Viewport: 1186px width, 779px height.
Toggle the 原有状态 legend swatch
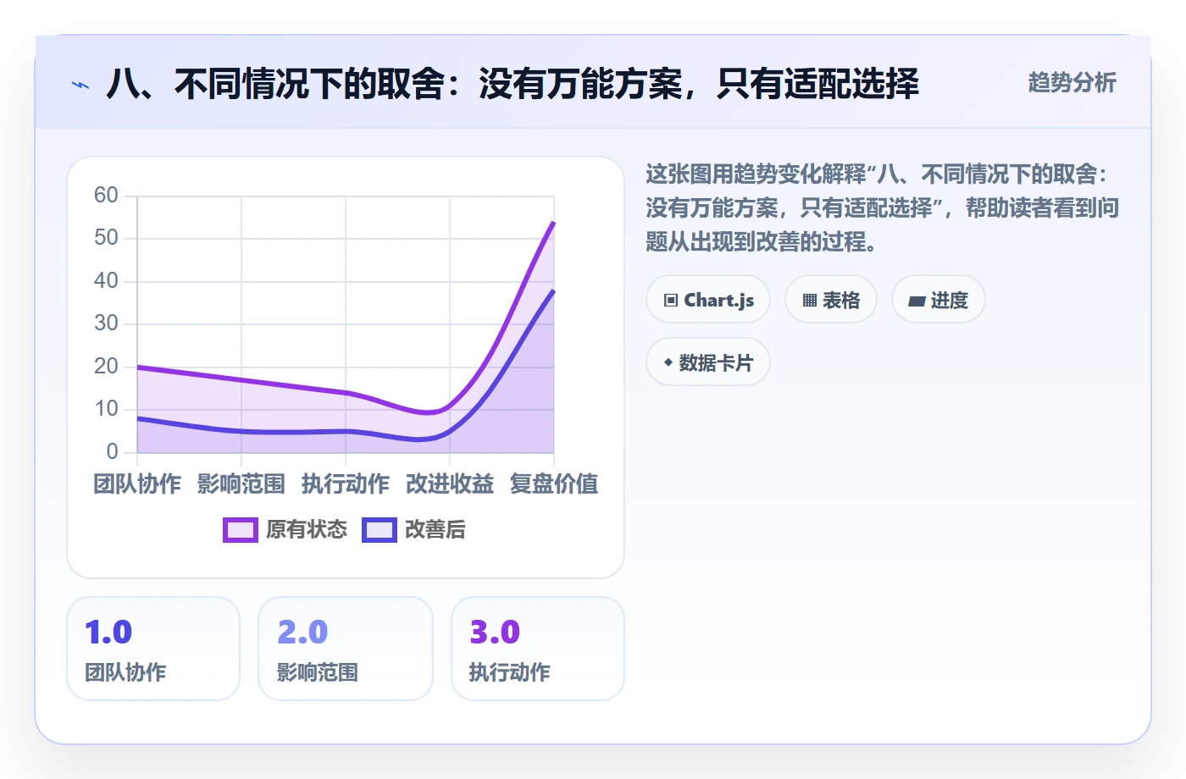pyautogui.click(x=241, y=530)
